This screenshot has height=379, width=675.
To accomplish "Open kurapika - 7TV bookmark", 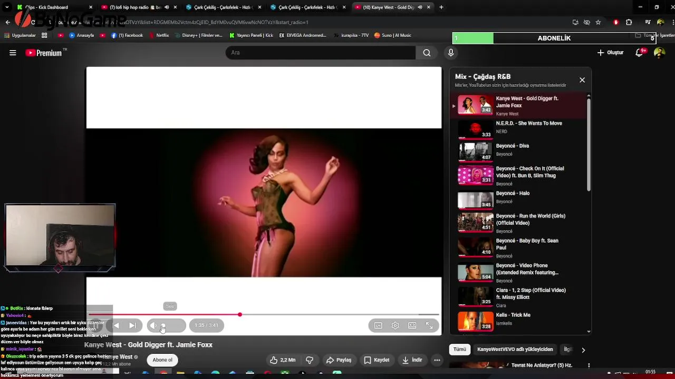I will point(351,35).
